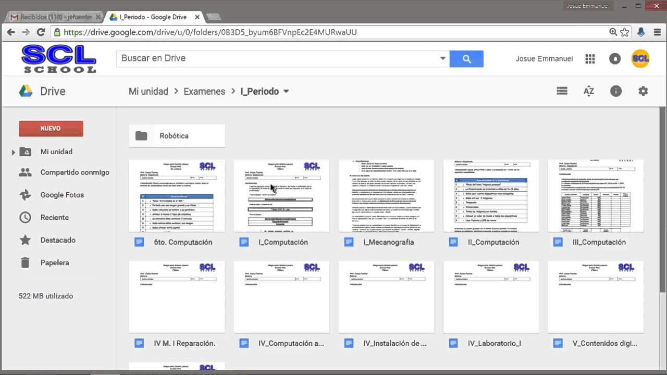667x375 pixels.
Task: Open the SCL account avatar
Action: click(640, 58)
